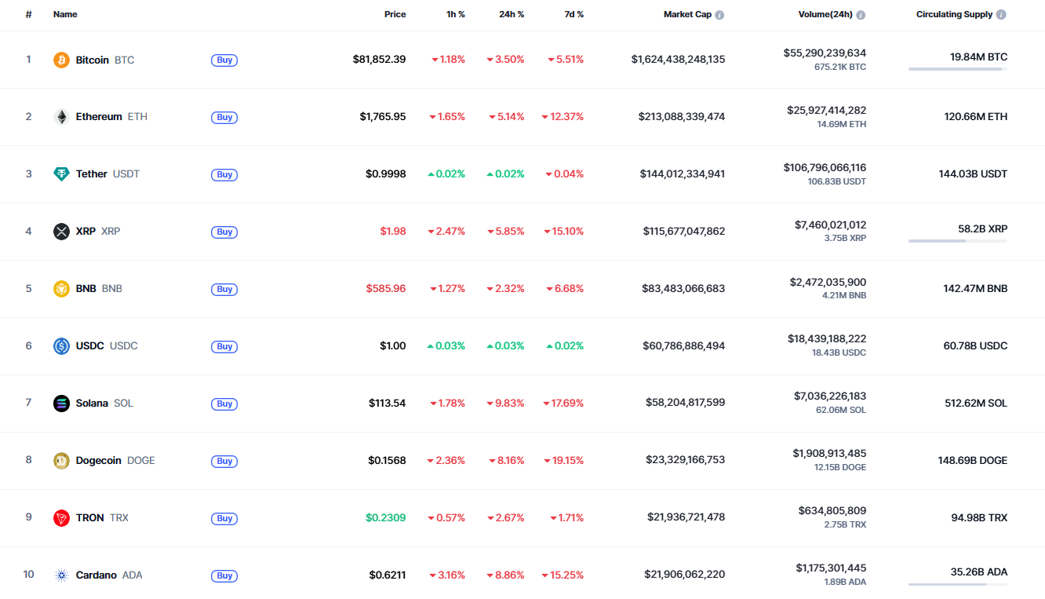Image resolution: width=1045 pixels, height=599 pixels.
Task: Click the BNB logo icon
Action: (x=61, y=289)
